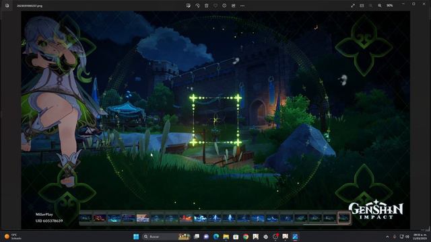Click the filmstrip horizontal scrollbar
This screenshot has height=242, width=431.
point(327,225)
